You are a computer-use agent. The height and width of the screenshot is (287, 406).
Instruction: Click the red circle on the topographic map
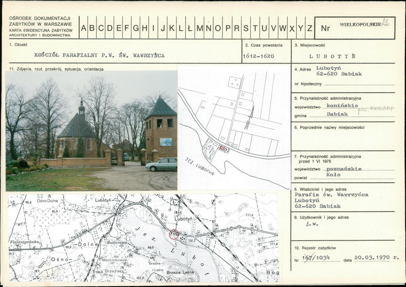(174, 234)
